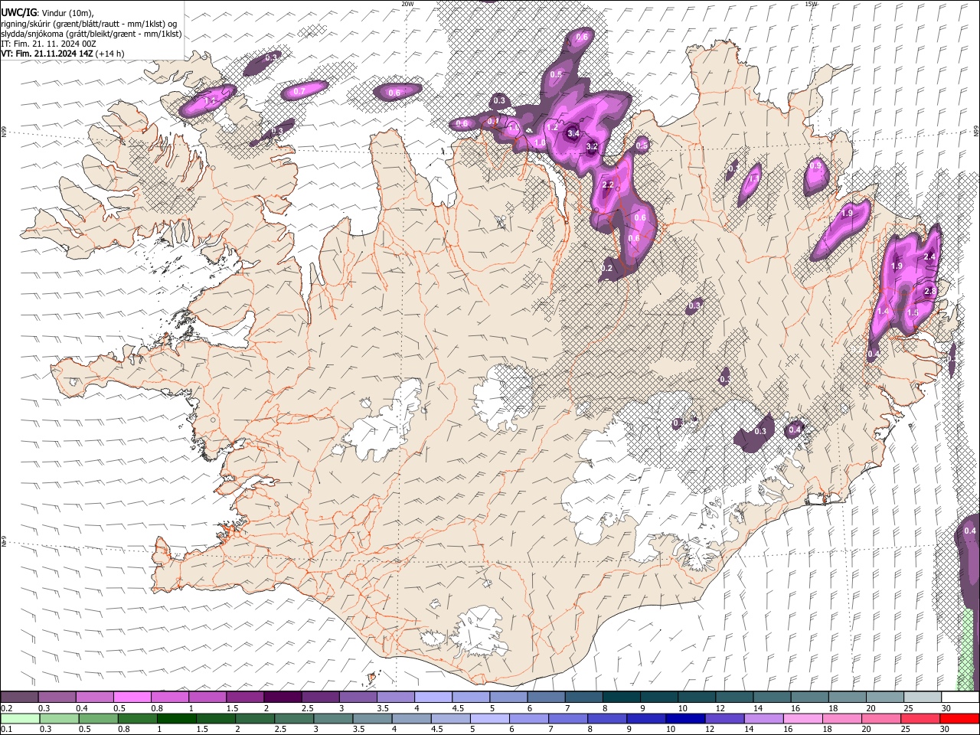The width and height of the screenshot is (980, 735).
Task: Click the 0.1 label in the bottom legend row
Action: pos(6,730)
